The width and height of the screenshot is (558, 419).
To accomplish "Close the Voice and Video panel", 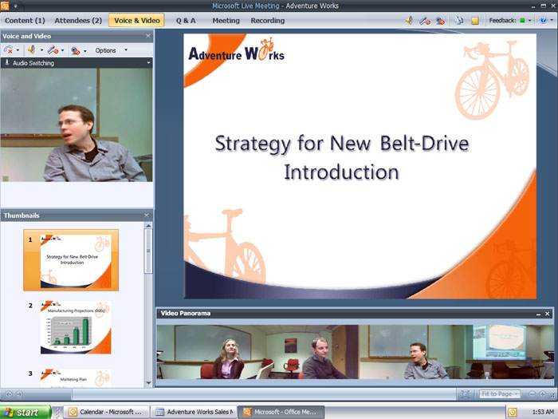I will 148,36.
